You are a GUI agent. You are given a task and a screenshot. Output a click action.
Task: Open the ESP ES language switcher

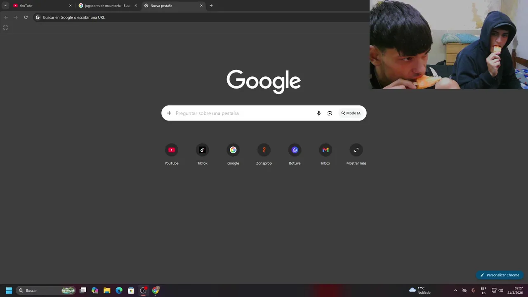(483, 290)
